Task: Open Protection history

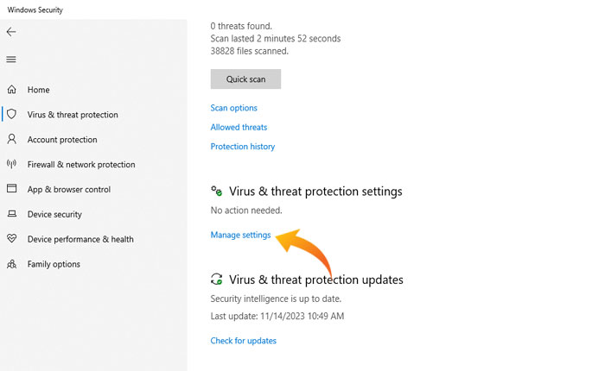Action: (x=242, y=147)
